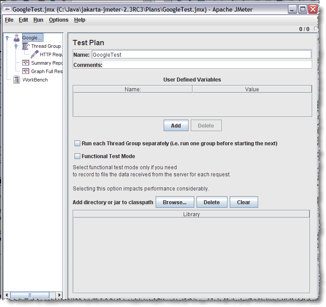Select the WorkBench clipboard icon
326x307 pixels.
click(17, 80)
